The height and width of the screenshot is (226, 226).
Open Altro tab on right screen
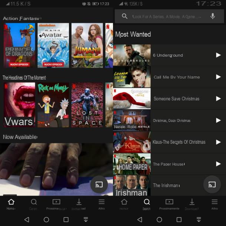click(215, 204)
